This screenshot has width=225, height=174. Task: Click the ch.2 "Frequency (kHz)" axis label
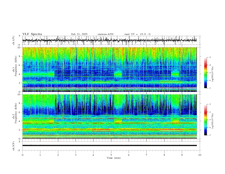[16, 113]
